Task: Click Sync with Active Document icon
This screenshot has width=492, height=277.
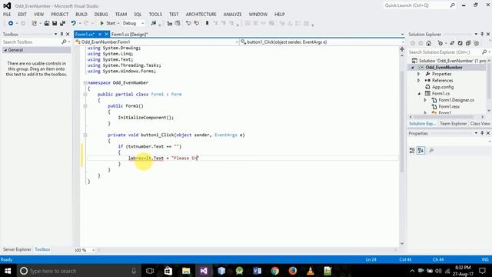Action: pyautogui.click(x=452, y=43)
